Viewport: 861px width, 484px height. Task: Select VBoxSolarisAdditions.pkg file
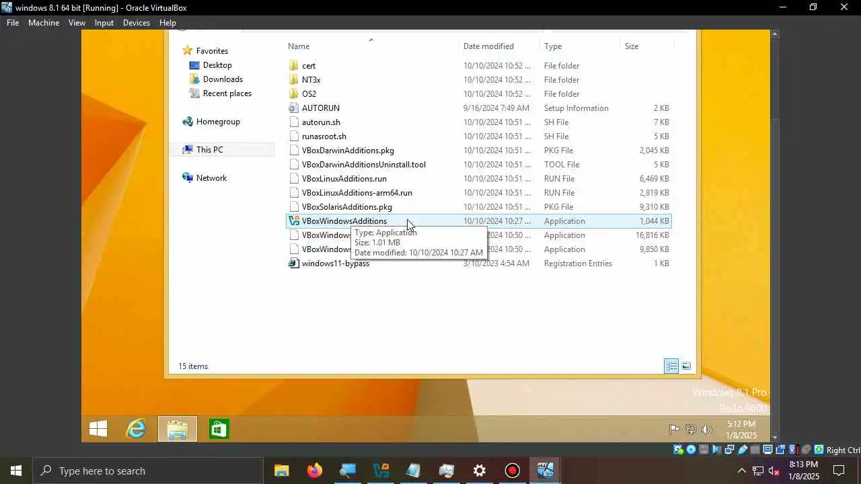346,207
